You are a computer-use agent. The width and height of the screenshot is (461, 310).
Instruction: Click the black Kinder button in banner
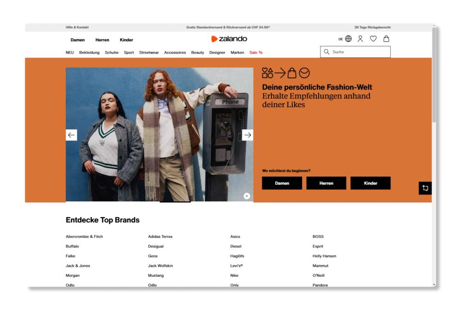point(371,183)
